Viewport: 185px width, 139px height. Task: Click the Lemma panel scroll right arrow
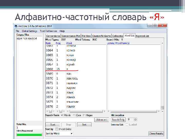tap(159, 111)
